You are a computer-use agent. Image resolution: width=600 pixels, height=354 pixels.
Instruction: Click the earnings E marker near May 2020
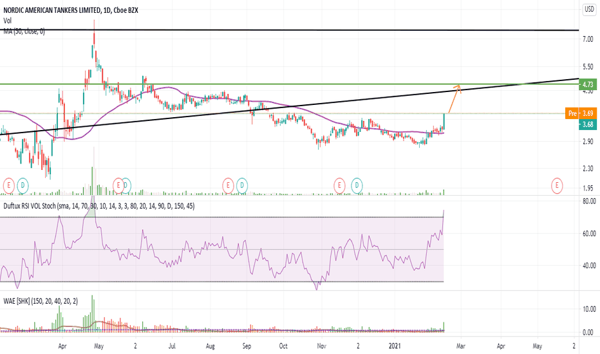118,185
